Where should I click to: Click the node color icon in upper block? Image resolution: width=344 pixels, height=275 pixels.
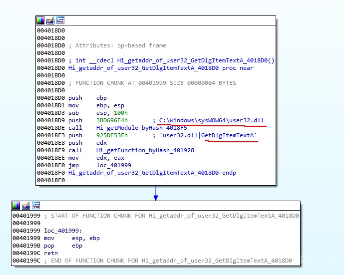pyautogui.click(x=40, y=20)
